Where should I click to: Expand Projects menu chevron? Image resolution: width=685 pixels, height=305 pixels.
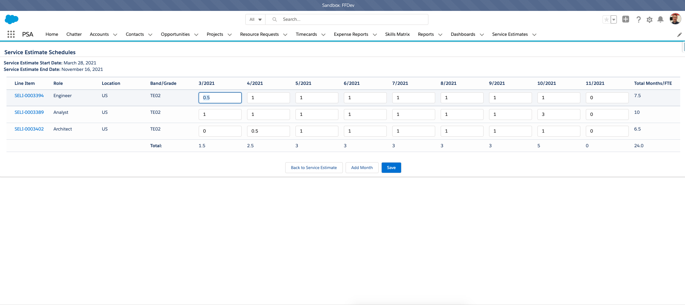(230, 35)
